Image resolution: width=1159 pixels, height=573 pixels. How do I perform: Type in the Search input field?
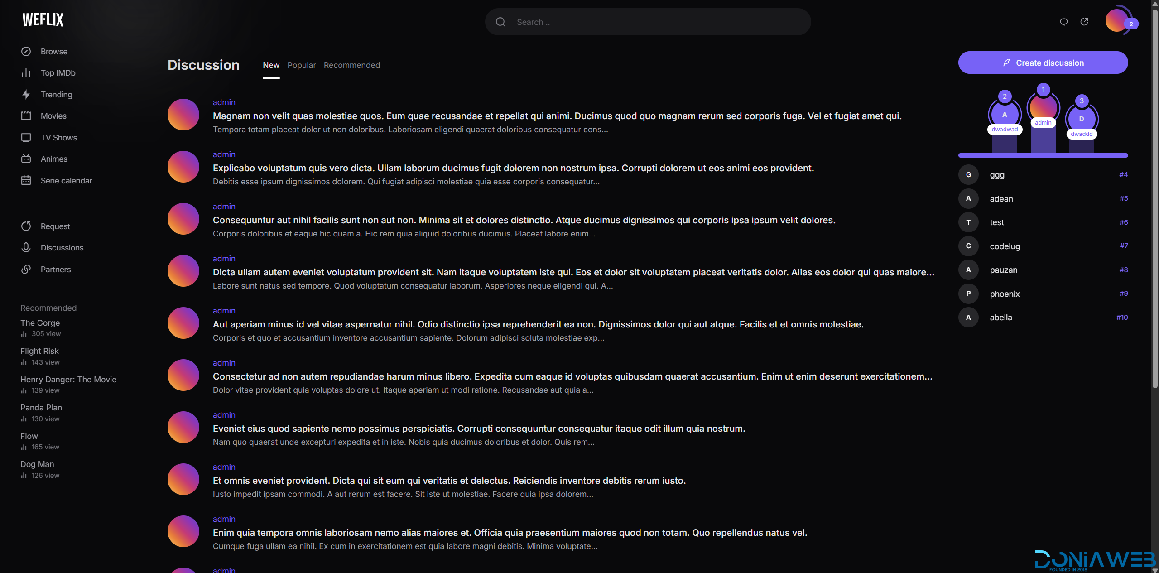pos(657,22)
